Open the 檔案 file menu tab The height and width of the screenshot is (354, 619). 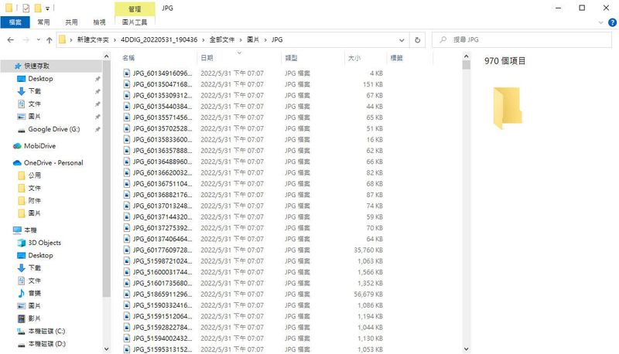(x=15, y=22)
